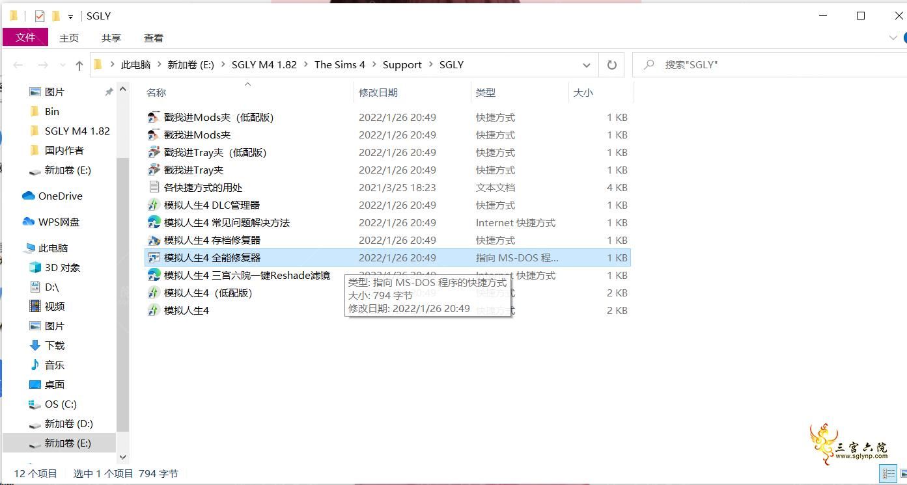Viewport: 907px width, 485px height.
Task: Select 模拟人生4 存档修复器 shortcut icon
Action: [154, 241]
